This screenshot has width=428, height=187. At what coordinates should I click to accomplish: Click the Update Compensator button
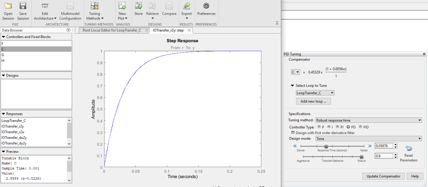[383, 176]
